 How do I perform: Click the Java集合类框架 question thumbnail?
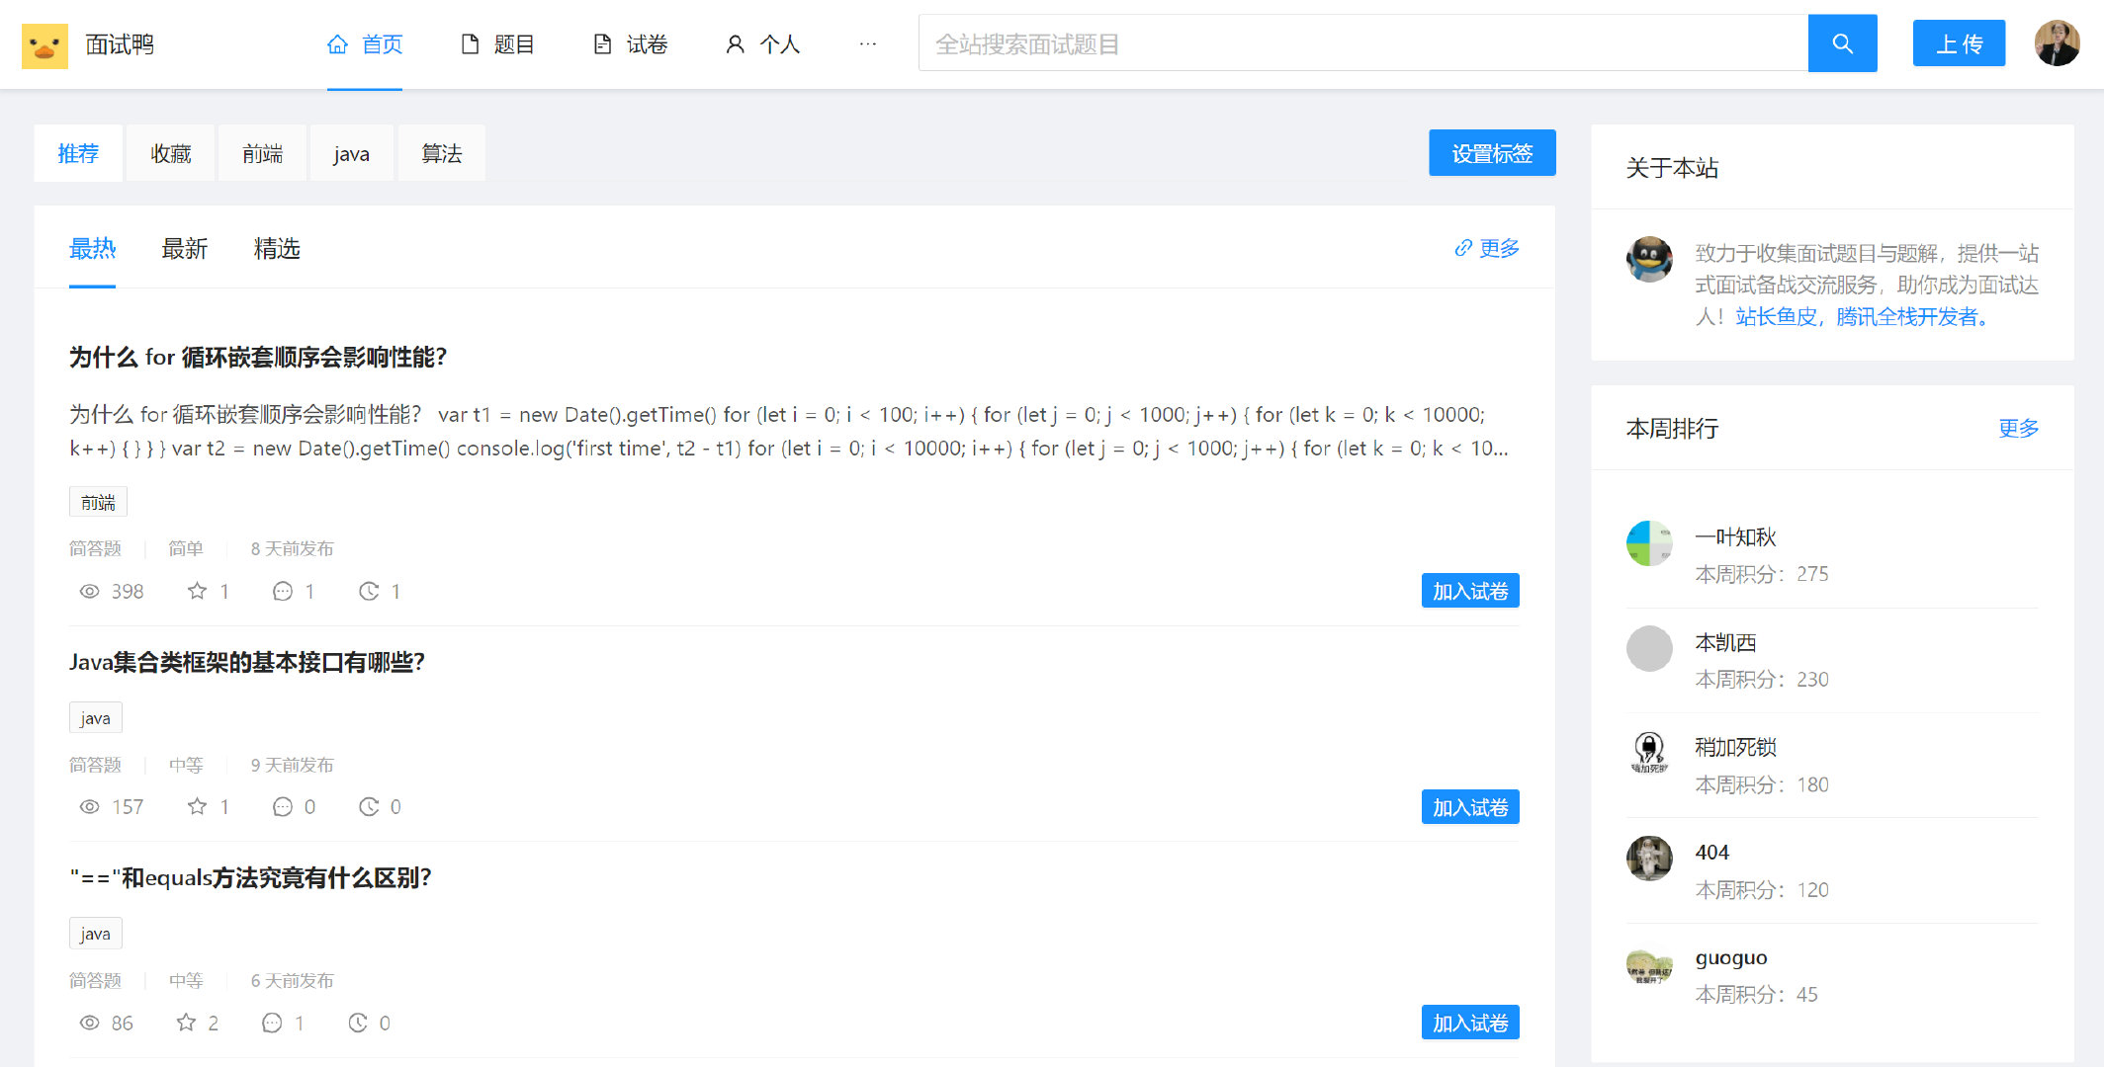[x=248, y=663]
